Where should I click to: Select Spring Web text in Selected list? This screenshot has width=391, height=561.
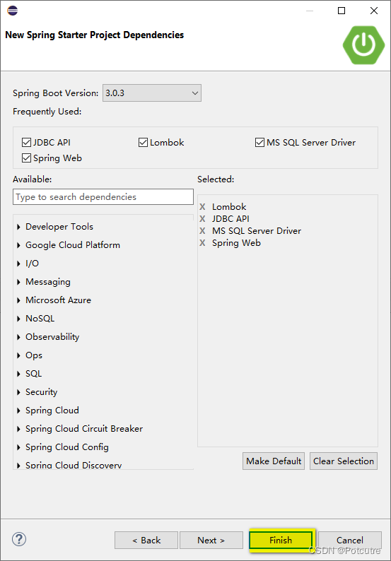point(236,243)
